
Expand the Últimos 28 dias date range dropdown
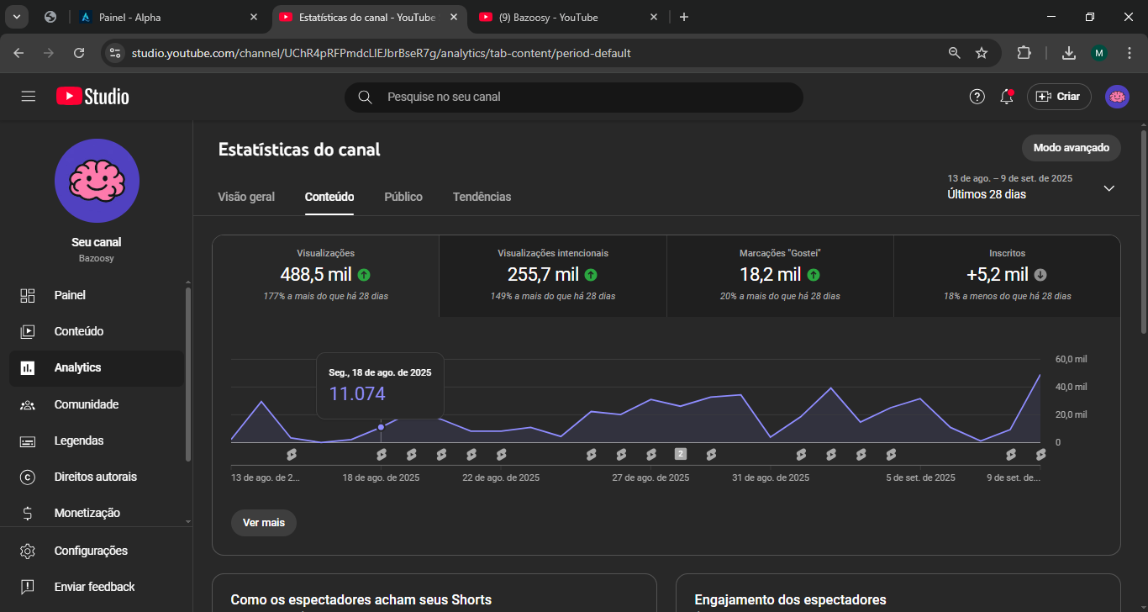click(x=1109, y=188)
